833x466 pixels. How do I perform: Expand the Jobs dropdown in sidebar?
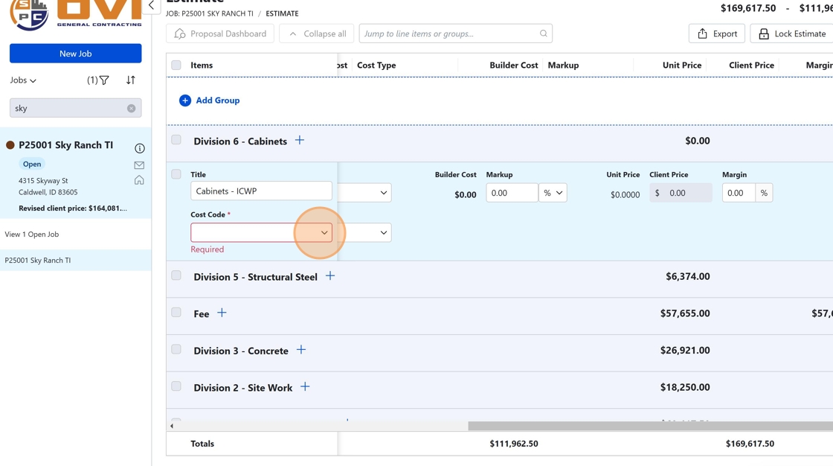pyautogui.click(x=23, y=80)
